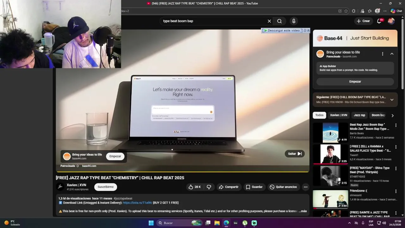Open the ZELL x RAMMA type beat thumbnail
Screen dimensions: 405x228
(330, 154)
